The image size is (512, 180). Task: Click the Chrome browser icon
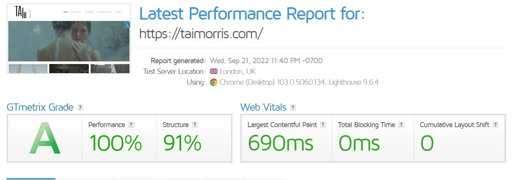point(214,82)
